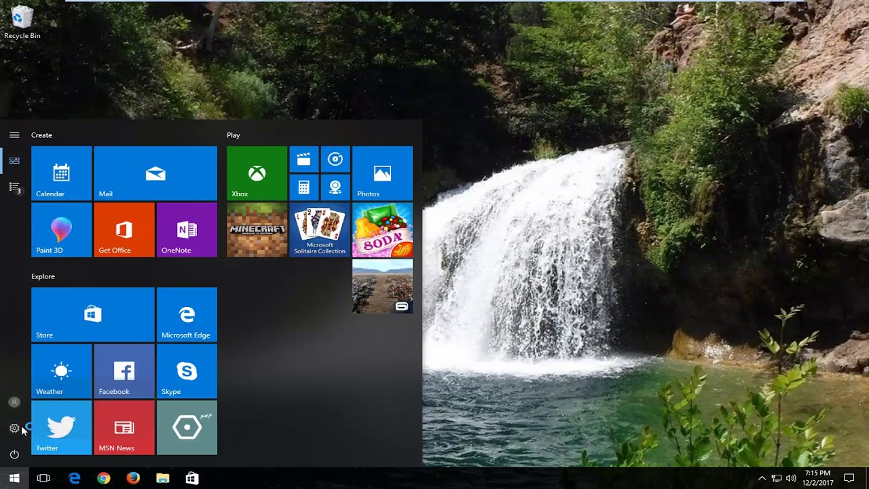
Task: Click the Windows Start button
Action: tap(14, 478)
